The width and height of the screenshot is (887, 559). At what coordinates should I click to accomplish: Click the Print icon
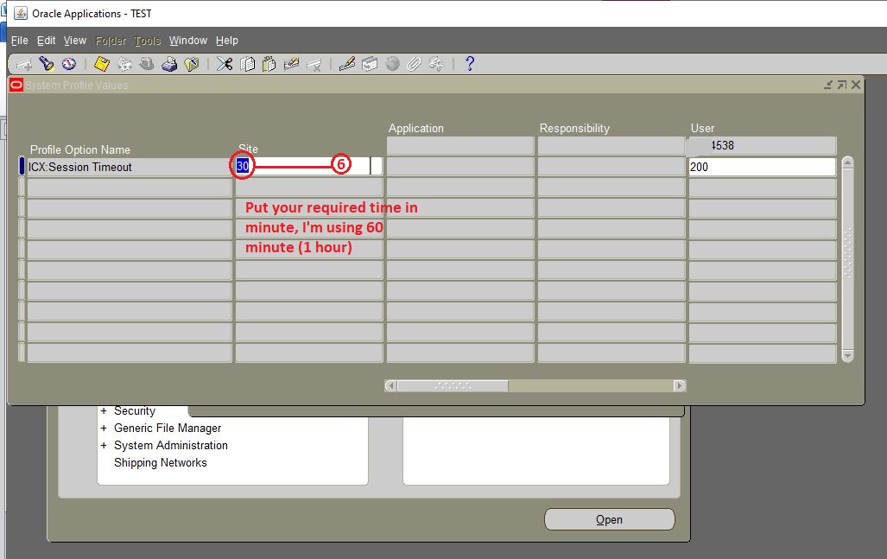tap(170, 63)
